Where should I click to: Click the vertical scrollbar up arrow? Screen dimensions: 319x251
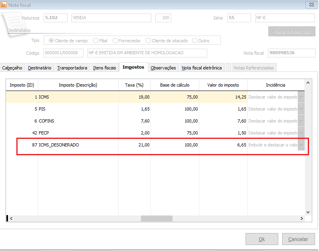pyautogui.click(x=308, y=82)
